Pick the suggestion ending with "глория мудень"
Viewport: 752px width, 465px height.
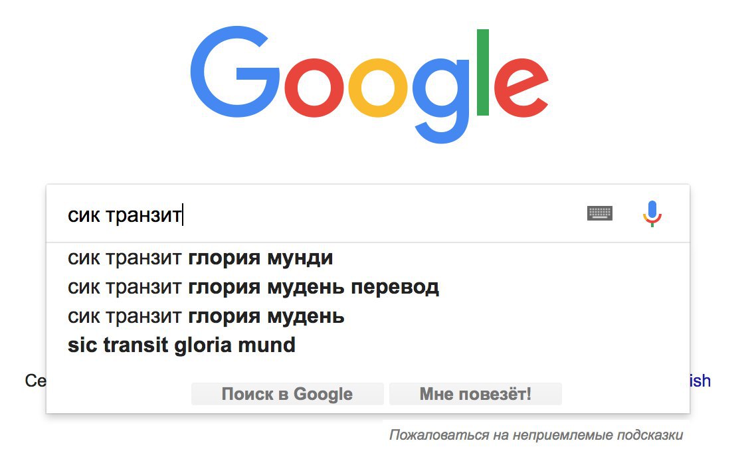pos(206,316)
